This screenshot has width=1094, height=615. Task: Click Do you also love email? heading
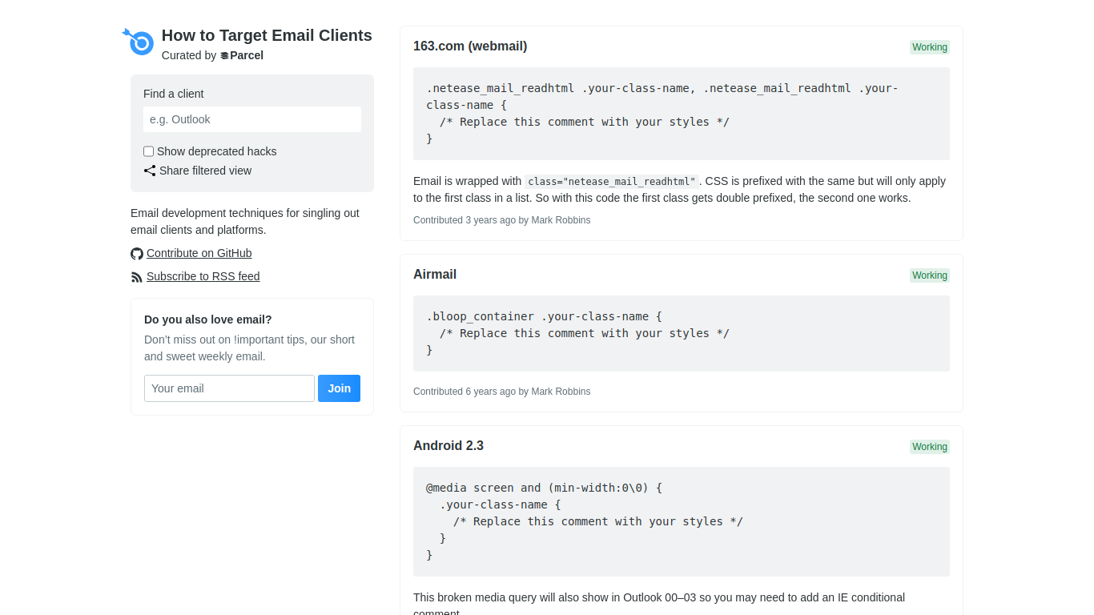(208, 320)
